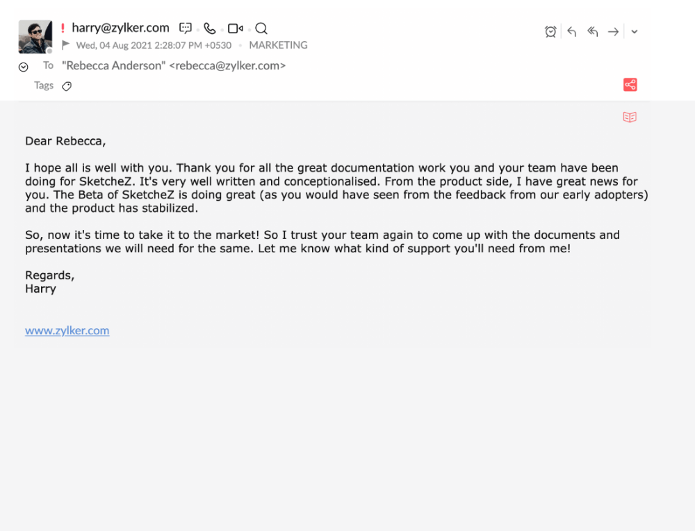Click sender address harry@zylker.com

point(120,28)
